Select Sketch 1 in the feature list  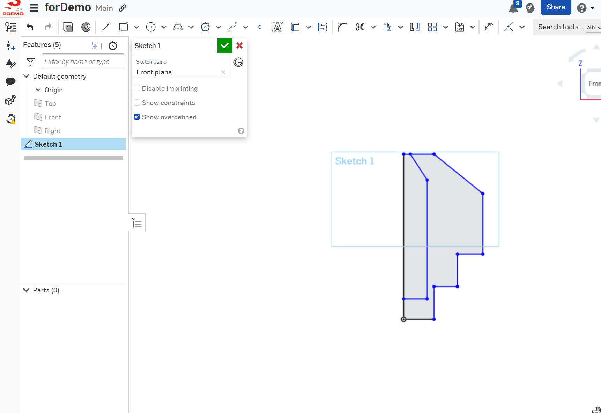pyautogui.click(x=48, y=144)
